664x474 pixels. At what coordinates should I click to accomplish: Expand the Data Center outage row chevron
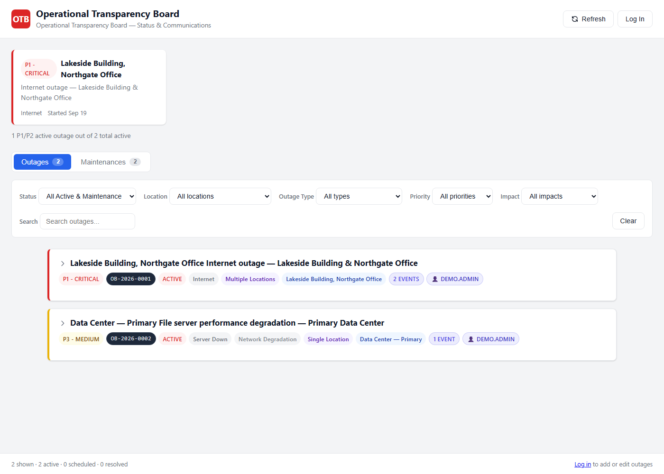point(63,323)
